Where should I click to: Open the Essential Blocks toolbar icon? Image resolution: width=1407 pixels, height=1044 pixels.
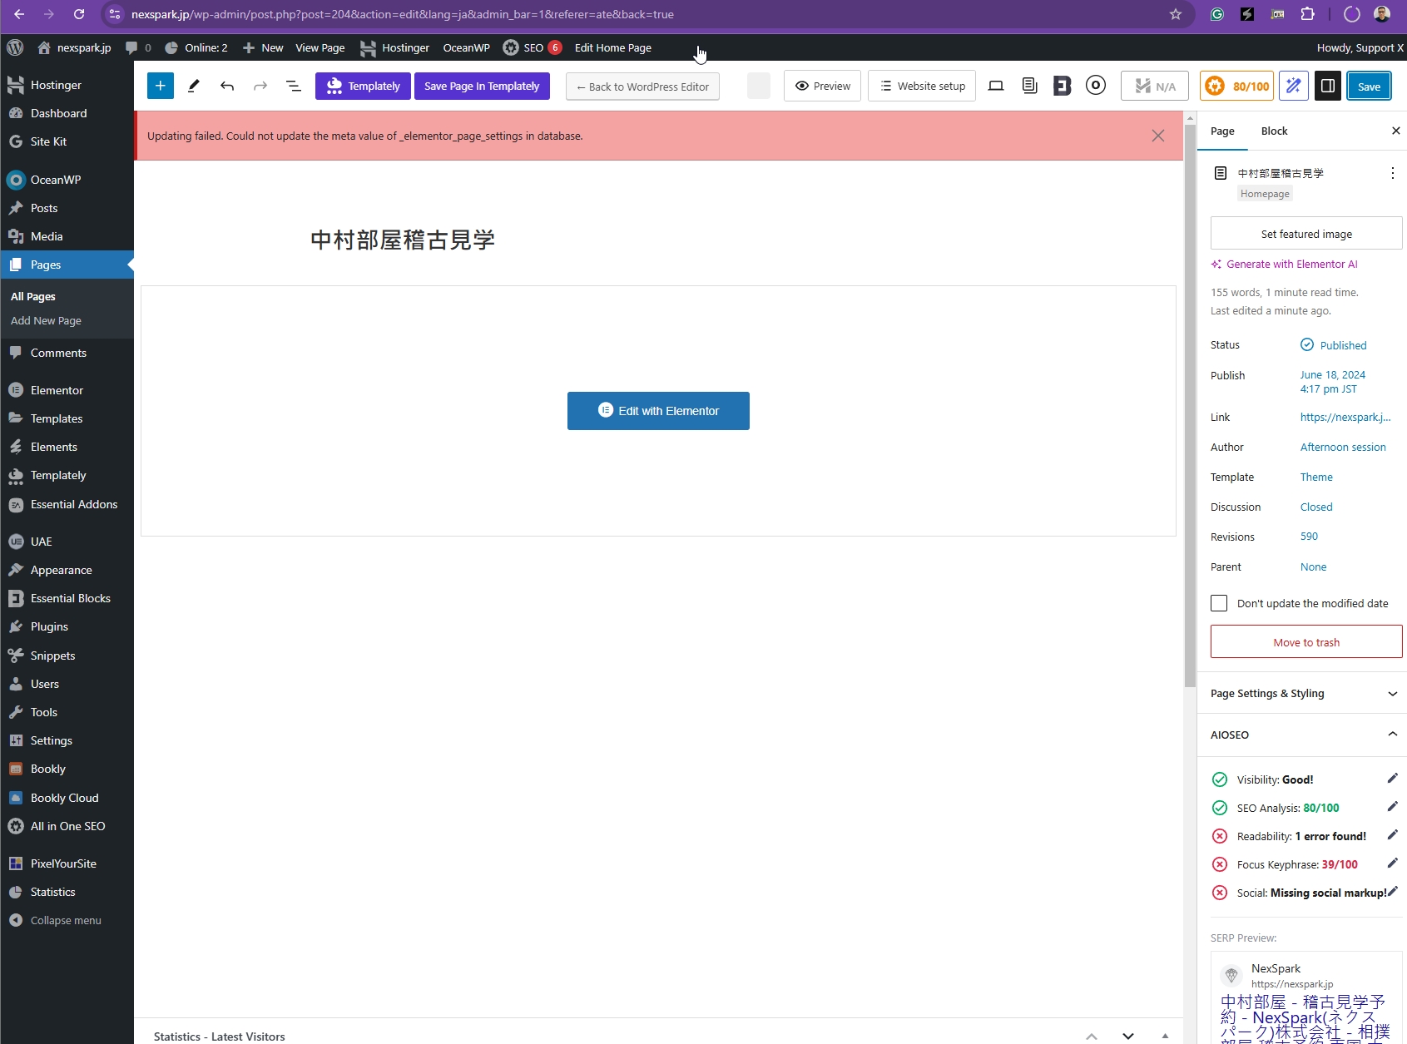[x=1063, y=86]
